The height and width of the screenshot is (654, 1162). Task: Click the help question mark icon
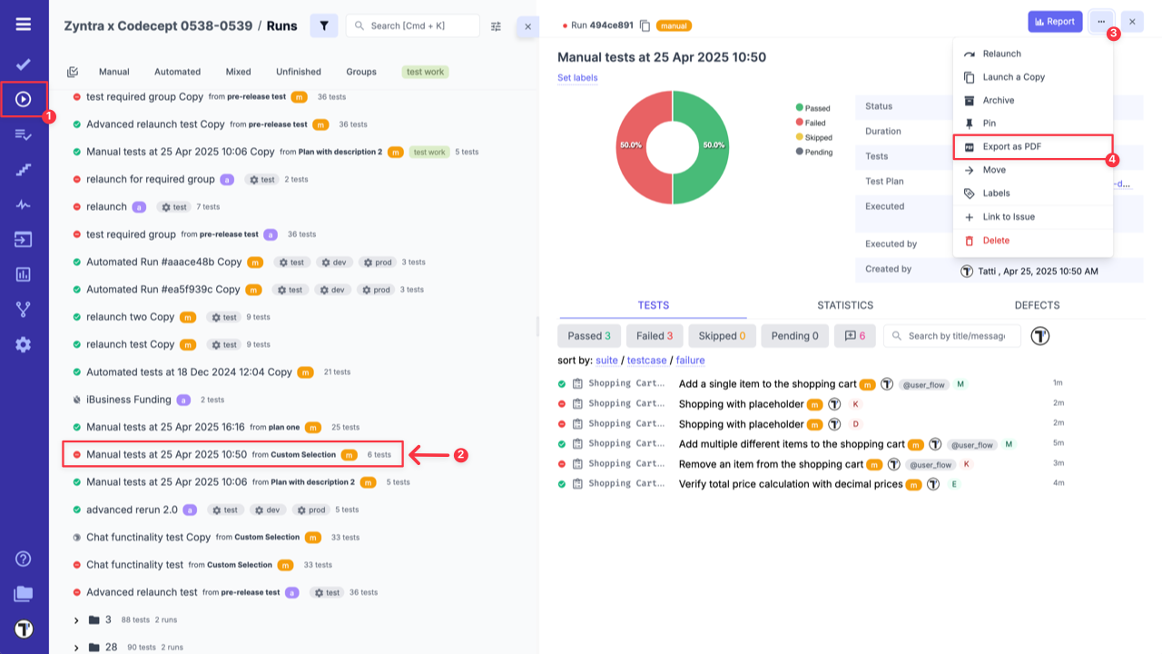pos(24,559)
